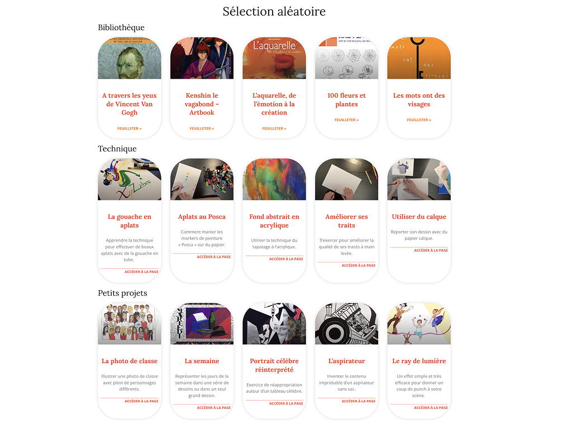Open the Kenshin le vagabond cover image

[202, 58]
